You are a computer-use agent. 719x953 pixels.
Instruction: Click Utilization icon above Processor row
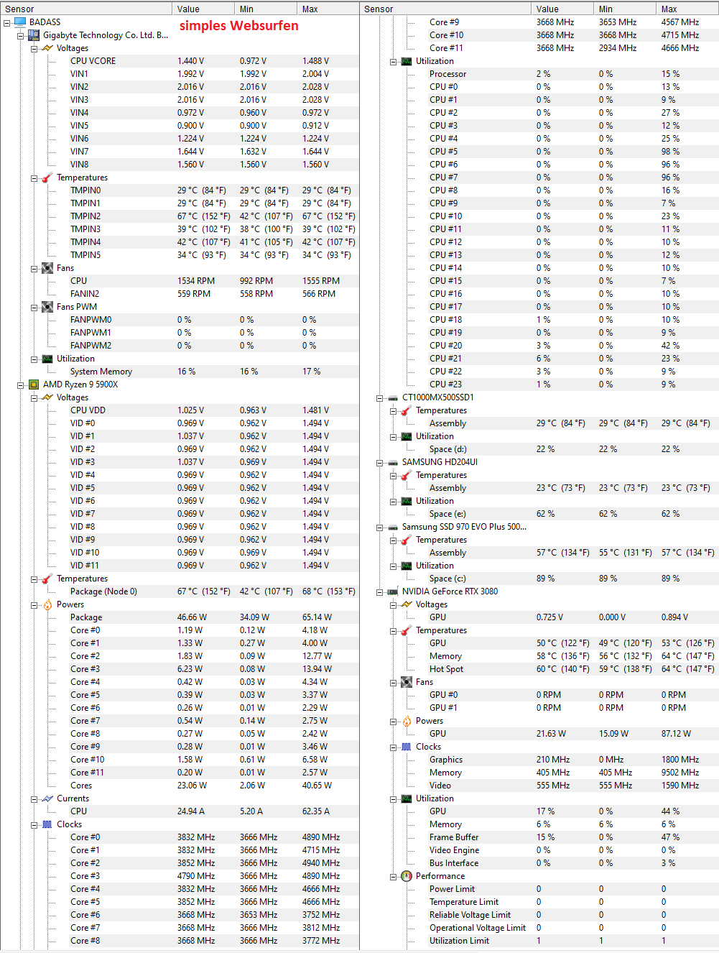(x=407, y=61)
